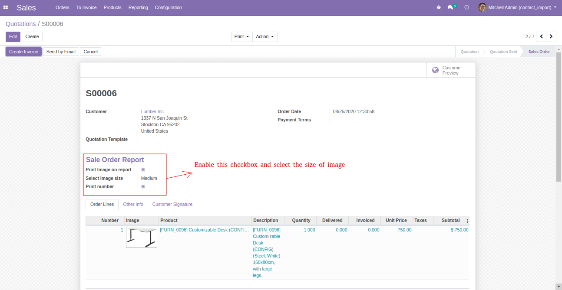Click Send by Email button

pyautogui.click(x=61, y=52)
